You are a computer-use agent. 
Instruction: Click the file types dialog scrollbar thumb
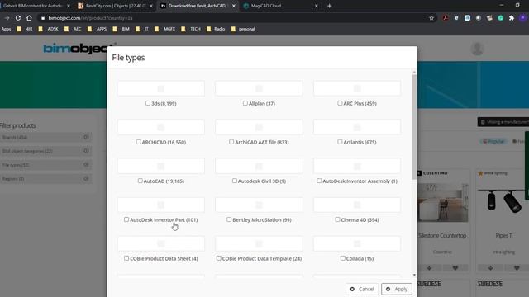click(x=414, y=126)
